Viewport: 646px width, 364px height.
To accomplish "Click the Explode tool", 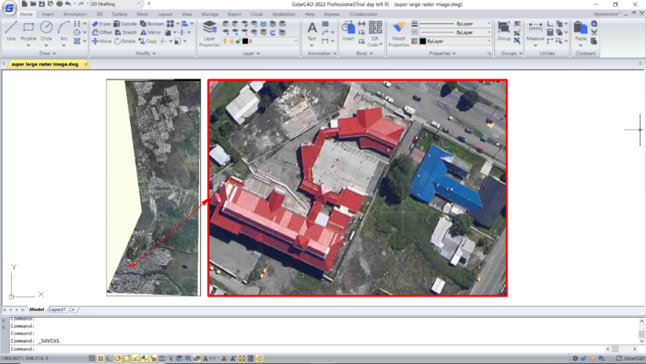I will click(125, 24).
